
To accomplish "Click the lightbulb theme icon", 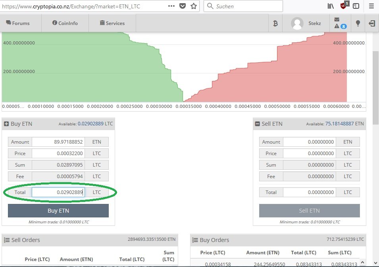I will tap(358, 23).
